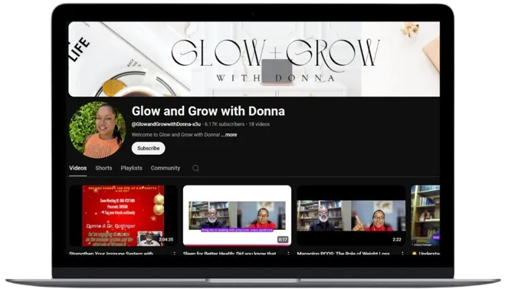Open the 'Managing PCOS: The Role of Weight Loss' title
The image size is (508, 289).
(x=343, y=254)
